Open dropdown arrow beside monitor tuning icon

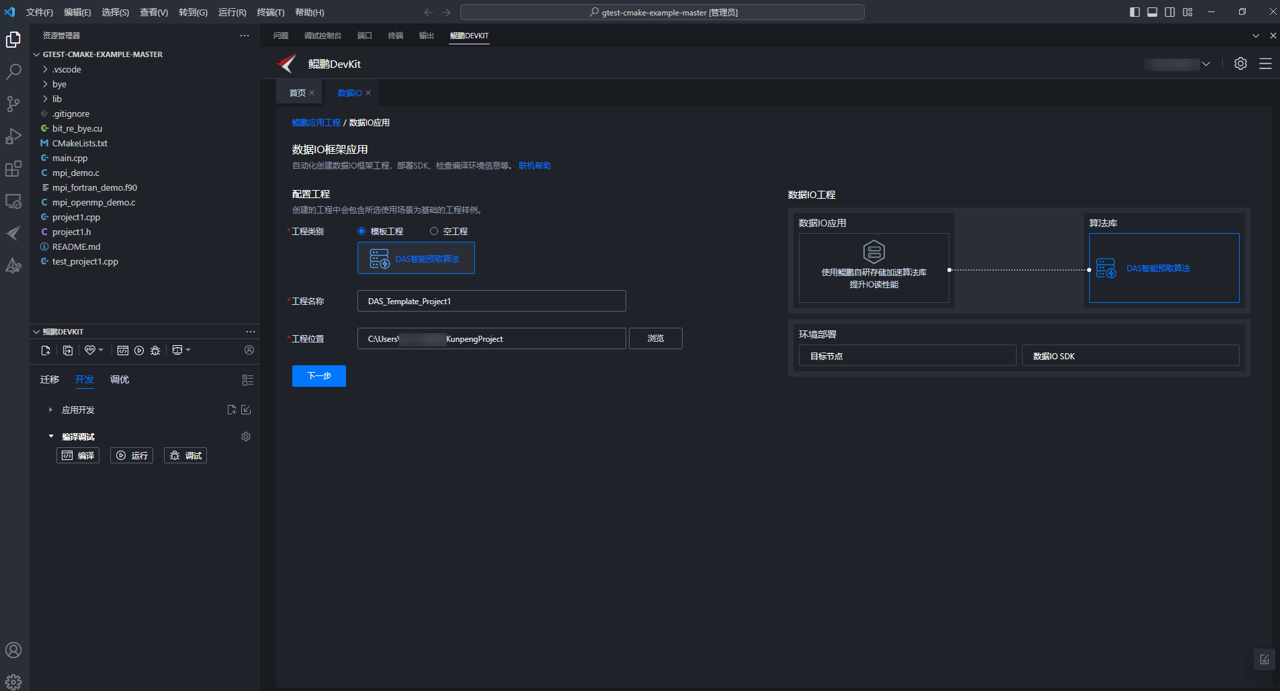tap(188, 350)
